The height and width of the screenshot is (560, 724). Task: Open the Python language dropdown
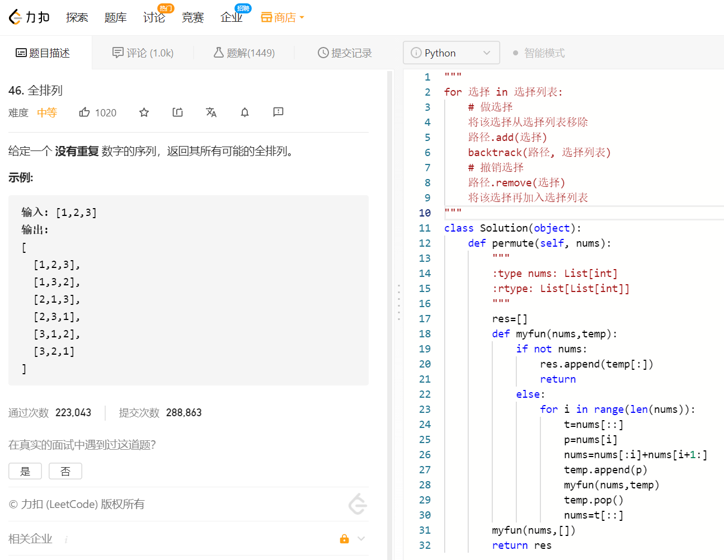coord(451,53)
